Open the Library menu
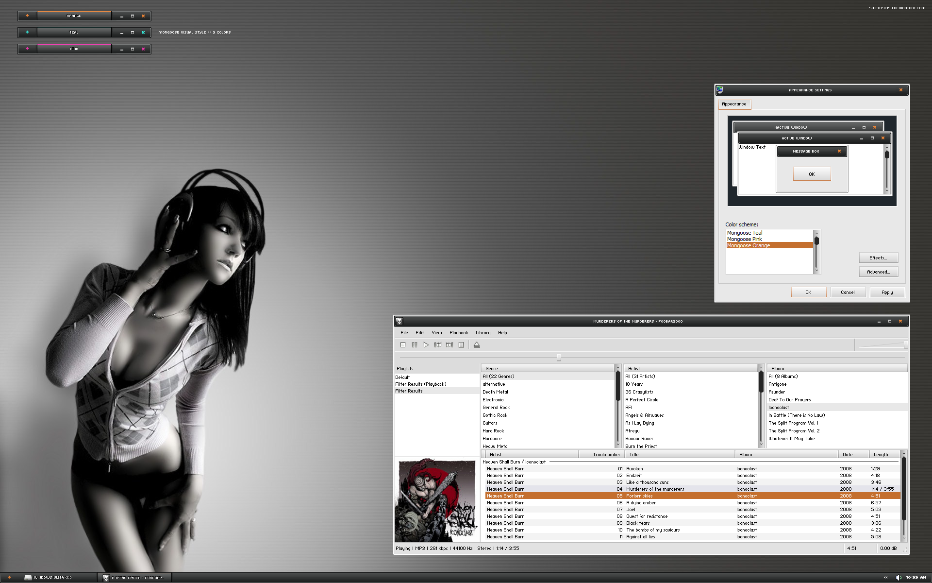The image size is (932, 583). coord(483,333)
